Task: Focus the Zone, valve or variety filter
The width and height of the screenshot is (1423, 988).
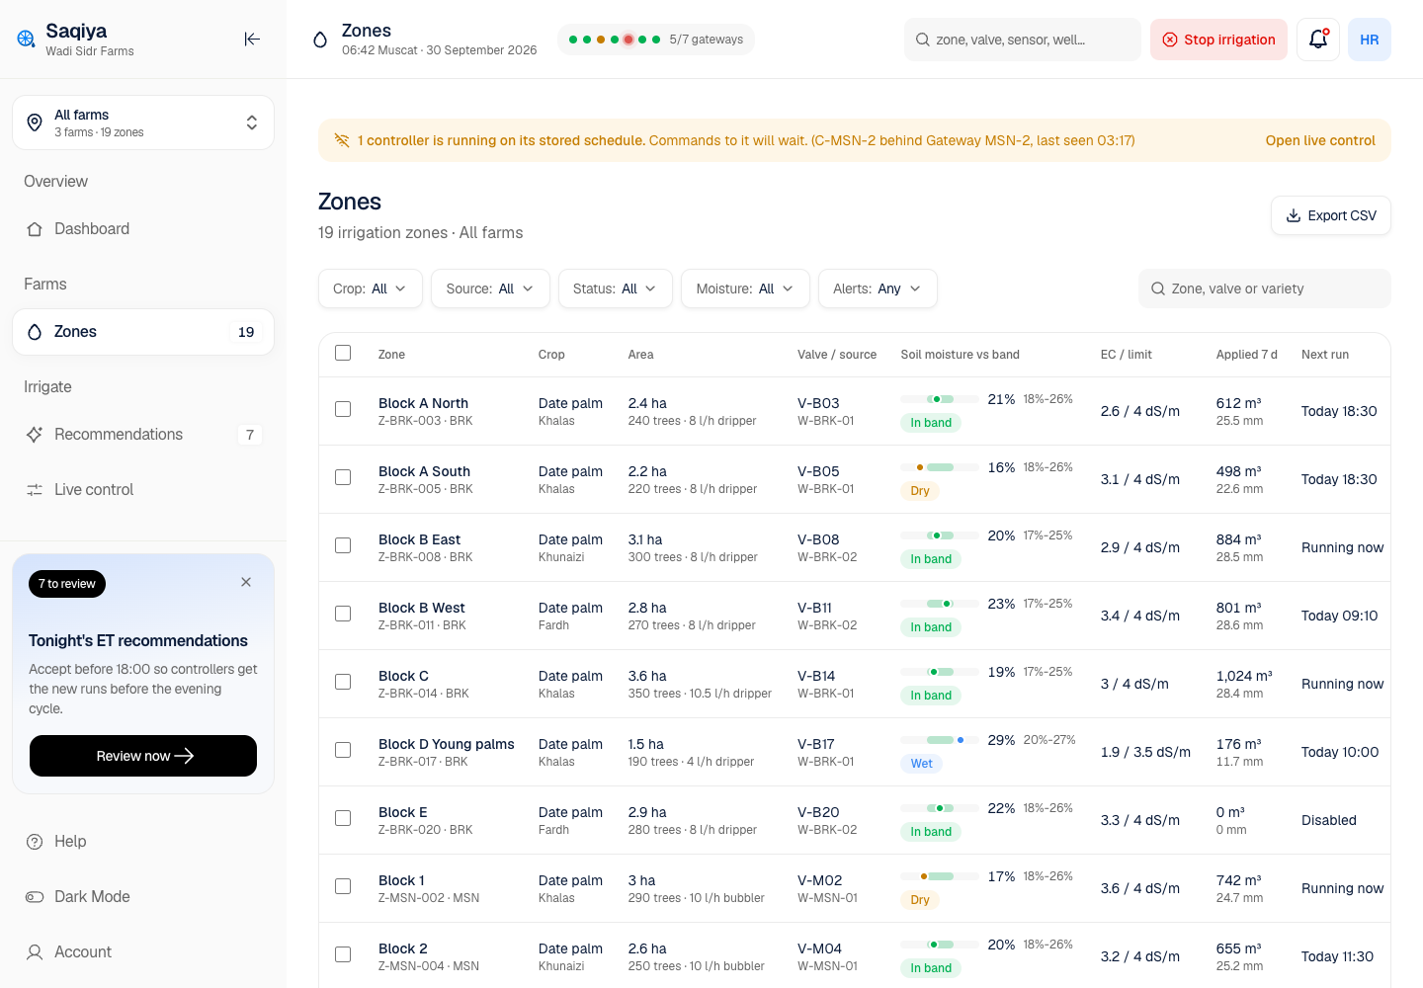Action: click(x=1265, y=288)
